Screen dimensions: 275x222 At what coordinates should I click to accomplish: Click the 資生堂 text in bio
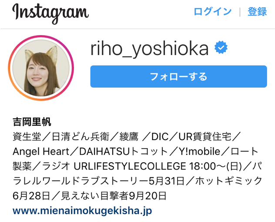27,137
